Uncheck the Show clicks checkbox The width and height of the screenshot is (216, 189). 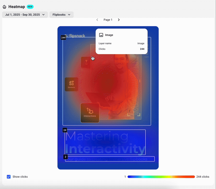[9, 177]
